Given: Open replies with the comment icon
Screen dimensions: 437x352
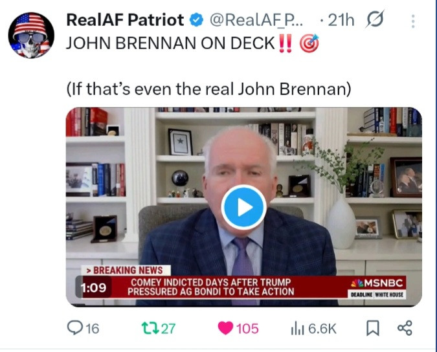Looking at the screenshot, I should (x=75, y=328).
